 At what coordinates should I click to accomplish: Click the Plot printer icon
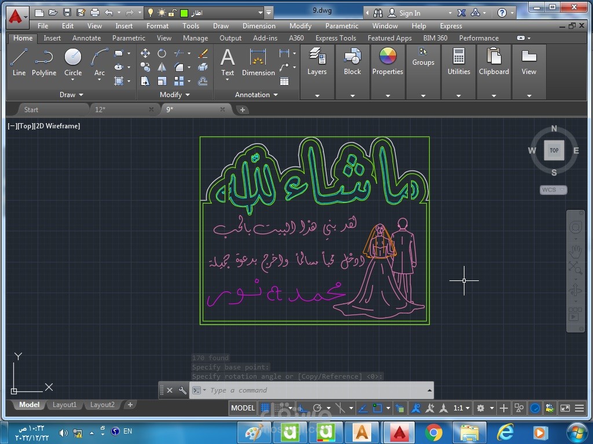pyautogui.click(x=95, y=13)
